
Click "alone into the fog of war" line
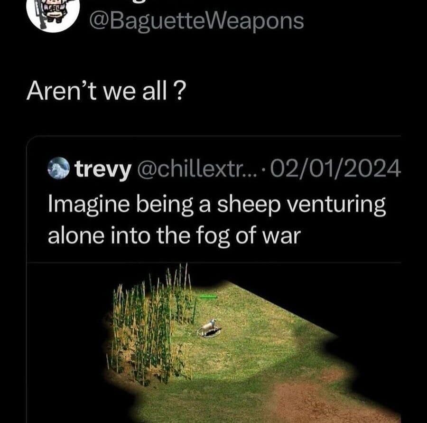click(174, 236)
